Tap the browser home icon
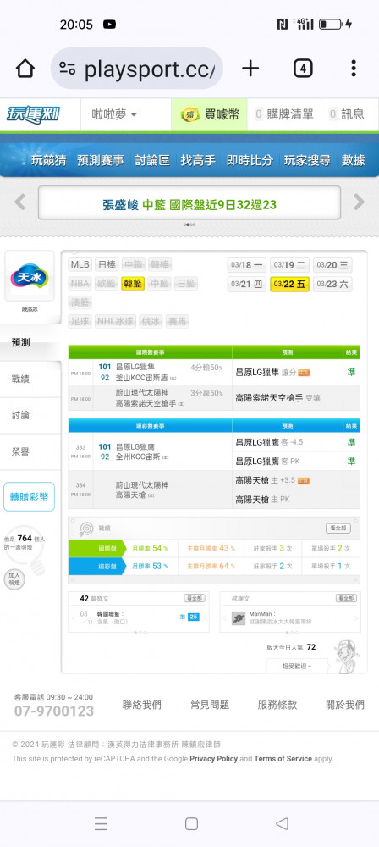Screen dimensions: 379x847 coord(25,69)
